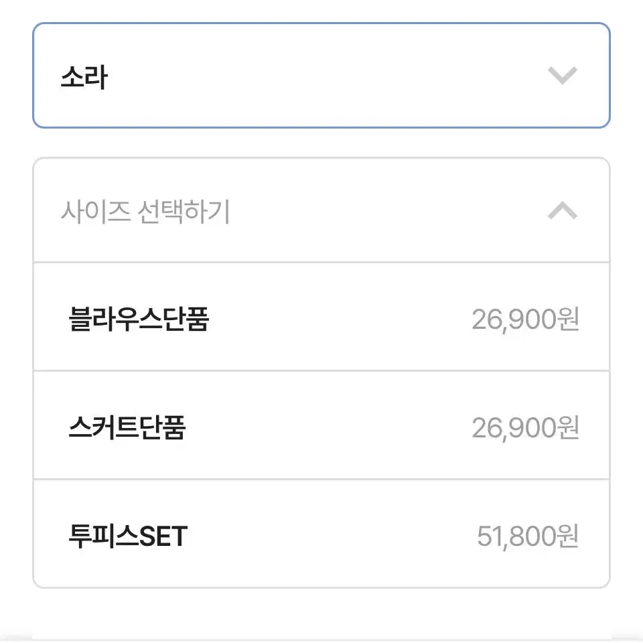The width and height of the screenshot is (643, 643).
Task: Open the 소라 color dropdown
Action: [x=321, y=76]
